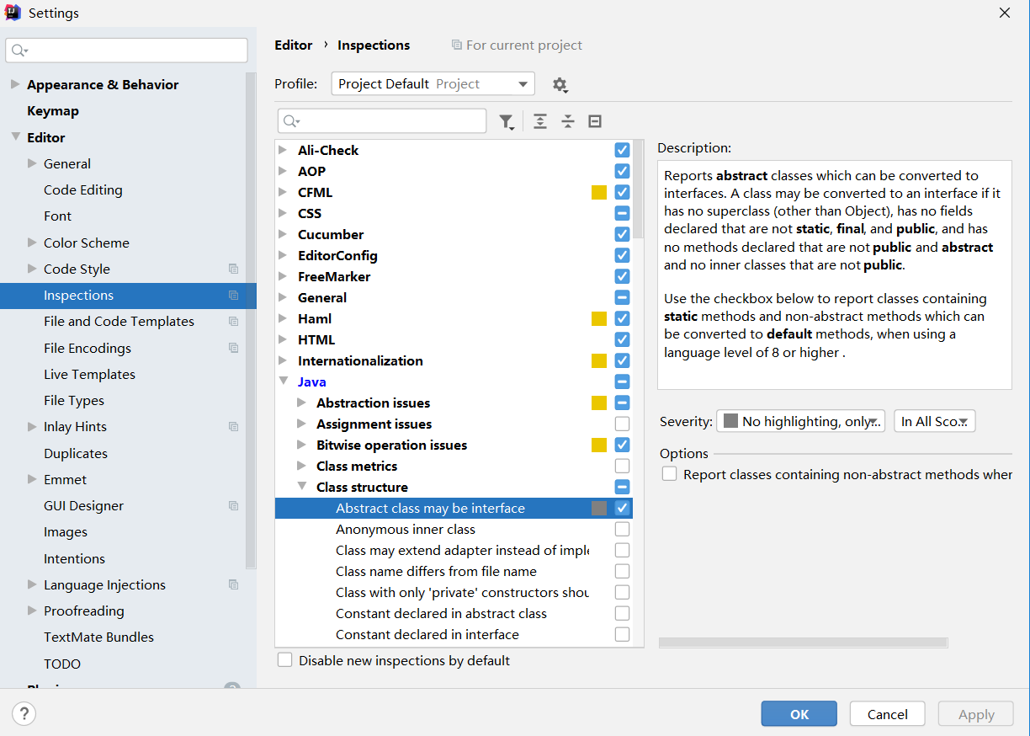
Task: Select 'Constant declared in abstract class' inspection
Action: coord(441,613)
